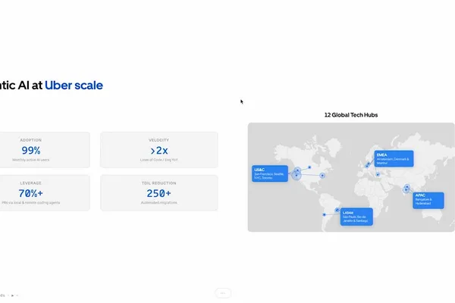This screenshot has height=303, width=455.
Task: Click the Istanbul hub marker south of EMEA label
Action: click(x=378, y=174)
